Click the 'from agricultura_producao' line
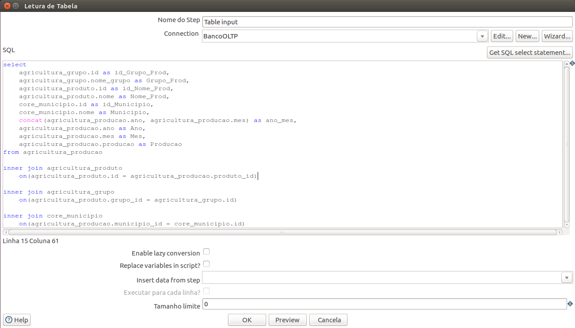Viewport: 575px width, 328px height. click(x=53, y=152)
